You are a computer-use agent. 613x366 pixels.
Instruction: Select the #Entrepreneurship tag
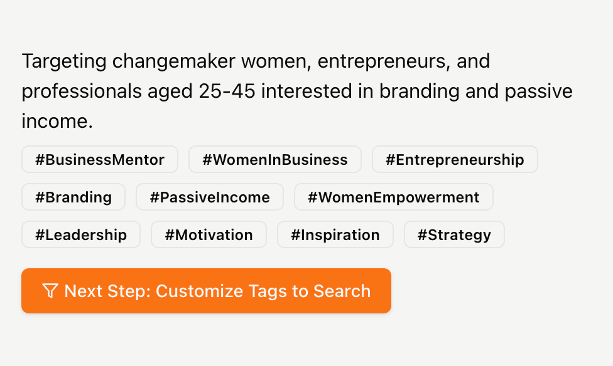tap(455, 159)
